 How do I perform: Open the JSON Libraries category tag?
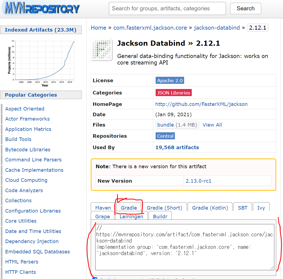pos(174,93)
